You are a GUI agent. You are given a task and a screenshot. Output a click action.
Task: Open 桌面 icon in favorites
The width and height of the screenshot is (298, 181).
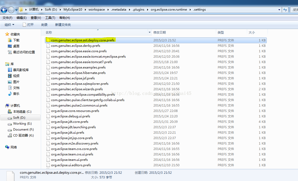10,46
